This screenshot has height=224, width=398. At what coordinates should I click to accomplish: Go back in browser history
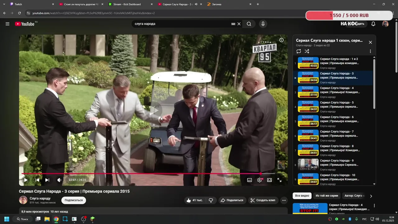[x=4, y=13]
